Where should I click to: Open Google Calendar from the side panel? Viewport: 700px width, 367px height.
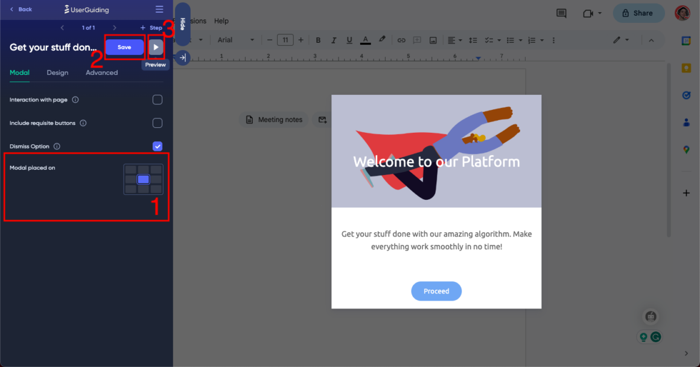tap(686, 40)
